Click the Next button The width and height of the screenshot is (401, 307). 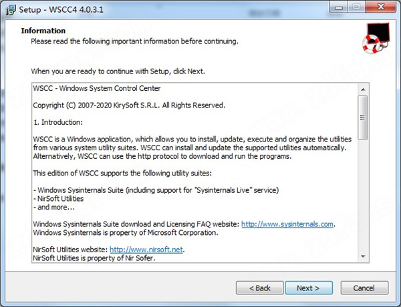[x=309, y=288]
